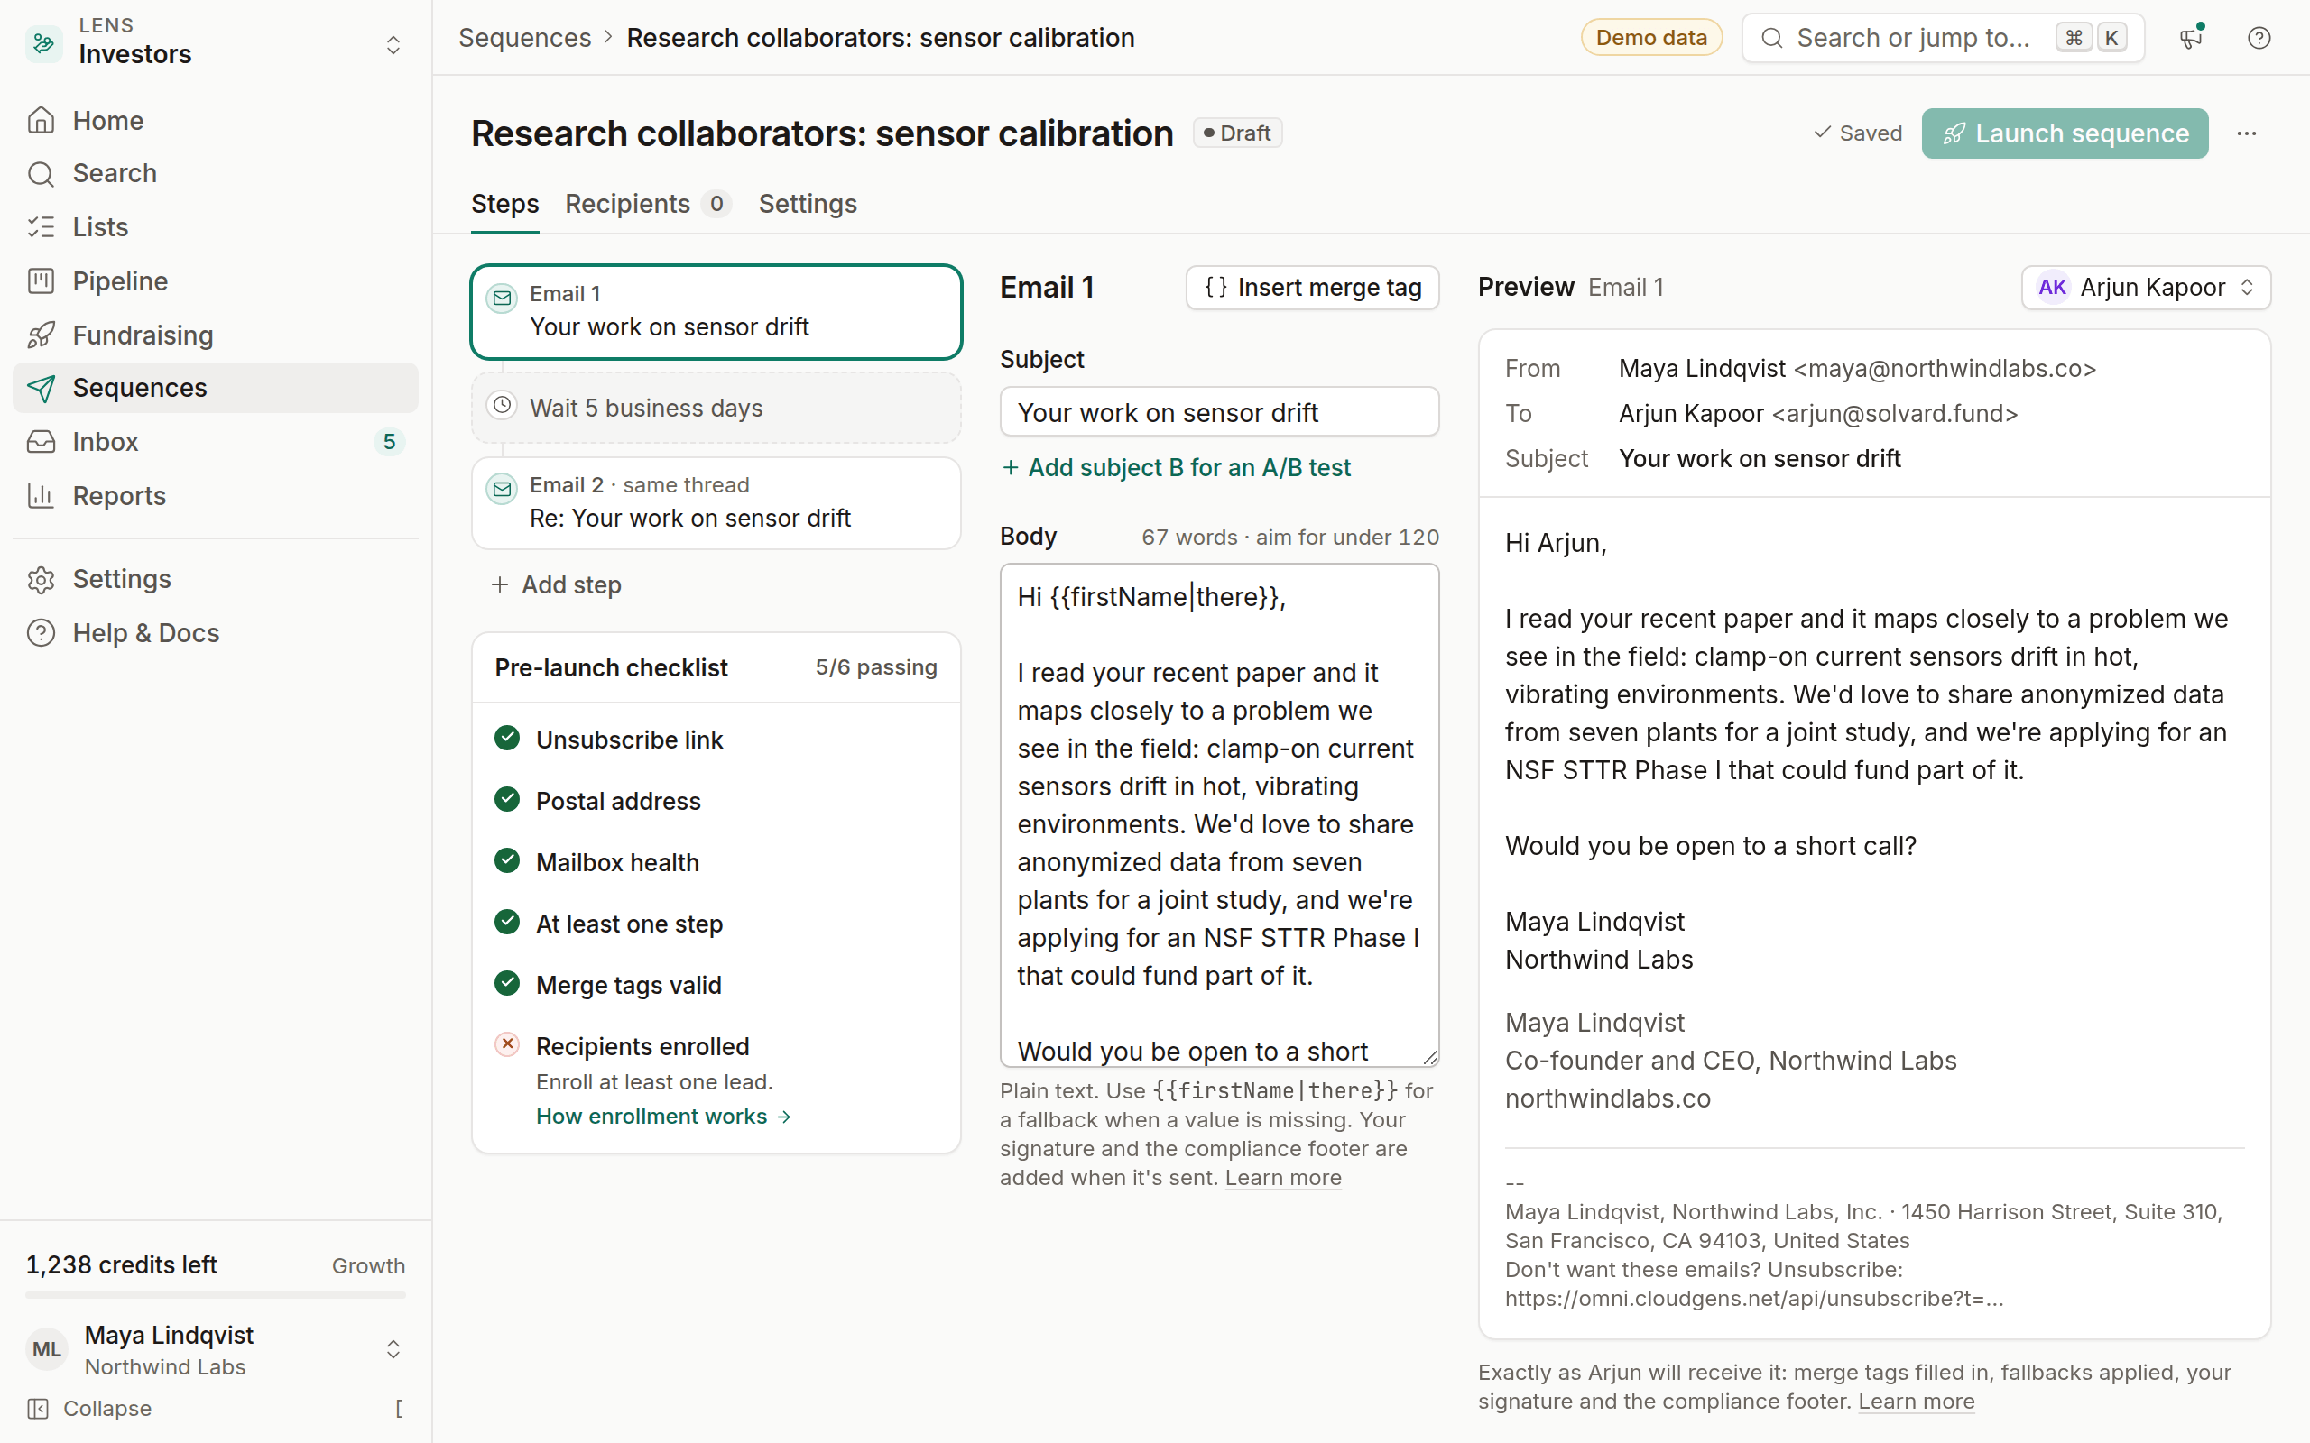Focus the Search or jump to field
This screenshot has width=2310, height=1443.
[1943, 38]
